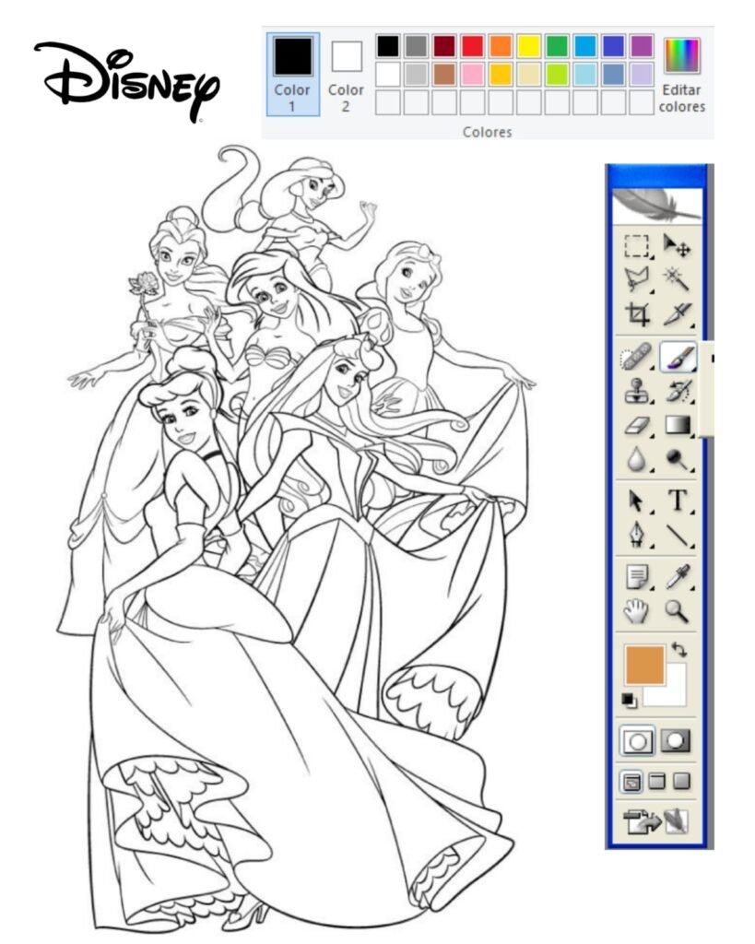Select the Rectangular Marquee tool
Viewport: 755px width, 944px height.
636,246
